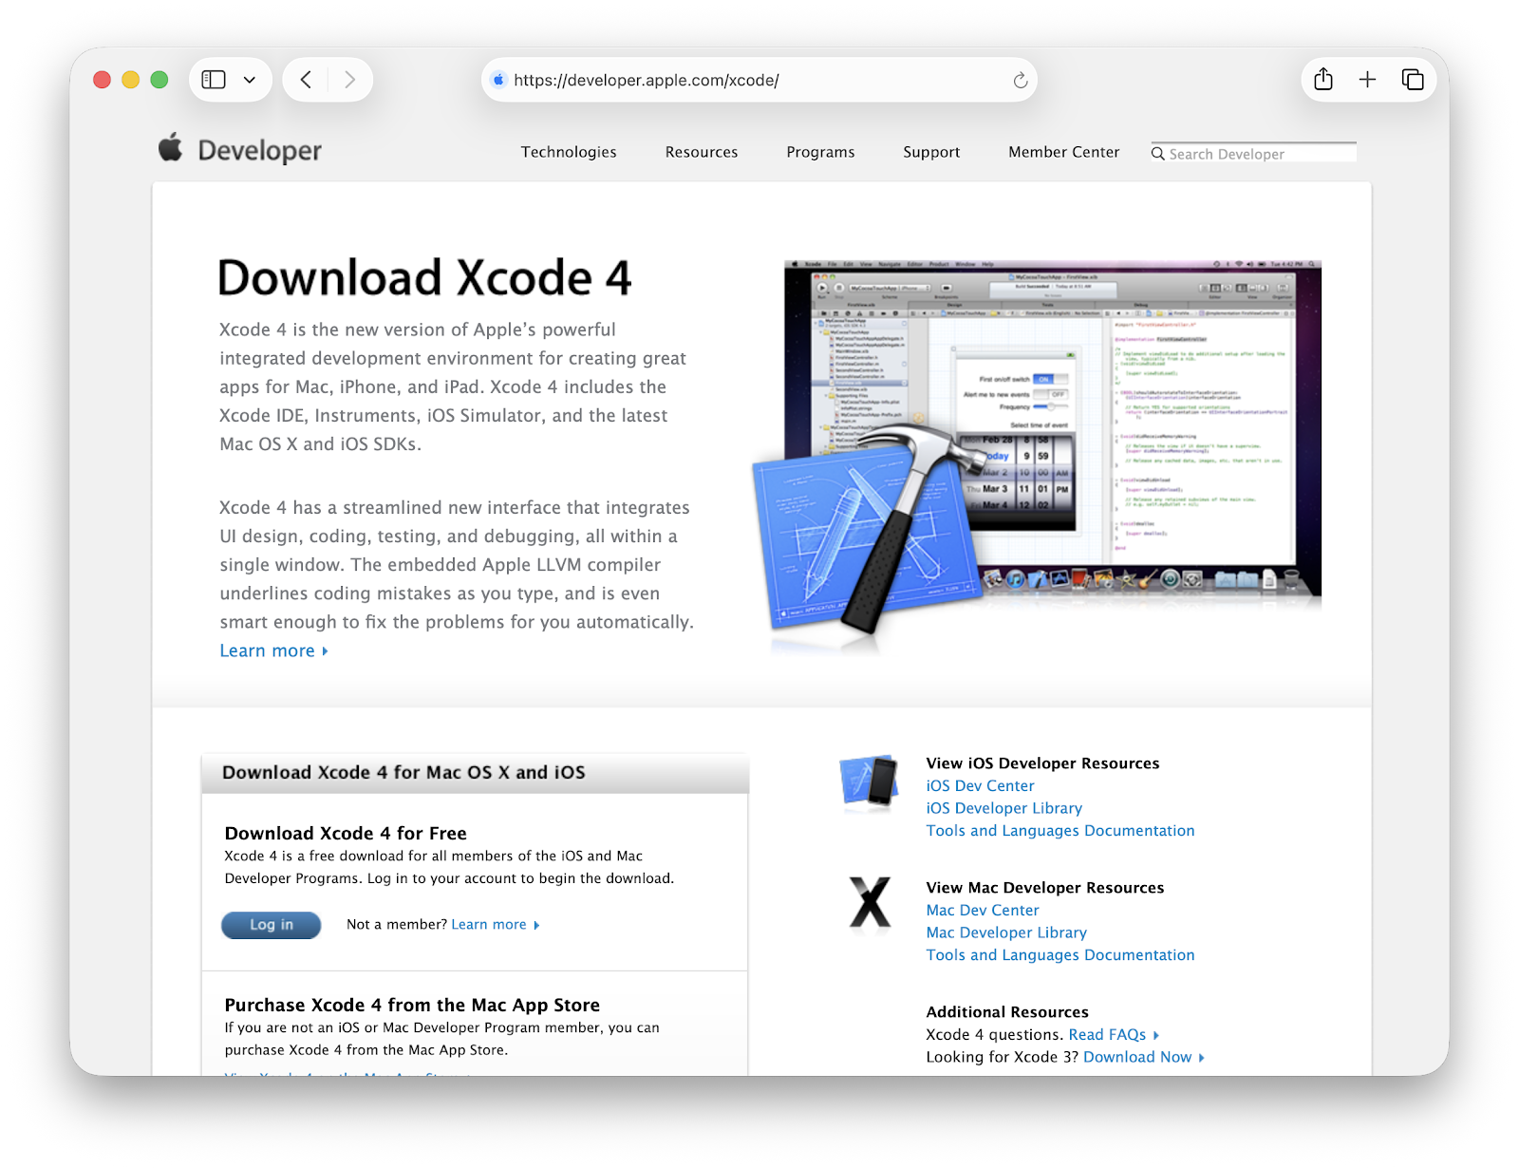
Task: Click the Mac OS X icon
Action: click(x=870, y=902)
